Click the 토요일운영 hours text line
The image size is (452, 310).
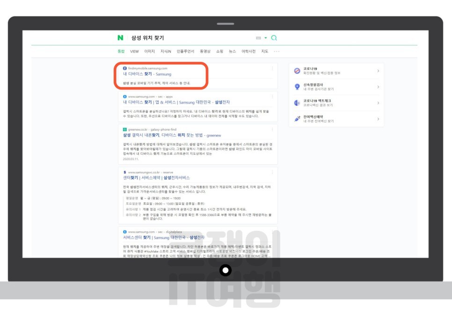(165, 204)
